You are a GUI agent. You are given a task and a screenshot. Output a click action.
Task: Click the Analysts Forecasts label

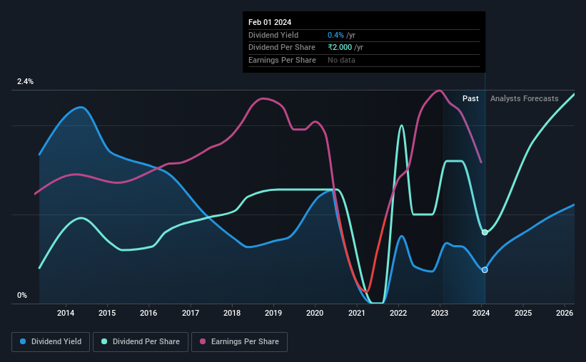click(x=525, y=98)
